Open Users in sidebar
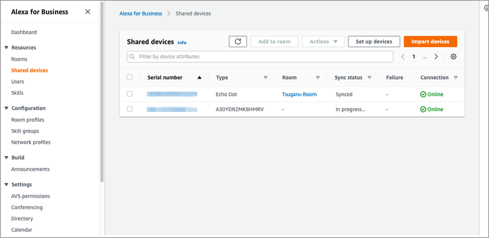This screenshot has height=238, width=489. click(x=18, y=81)
